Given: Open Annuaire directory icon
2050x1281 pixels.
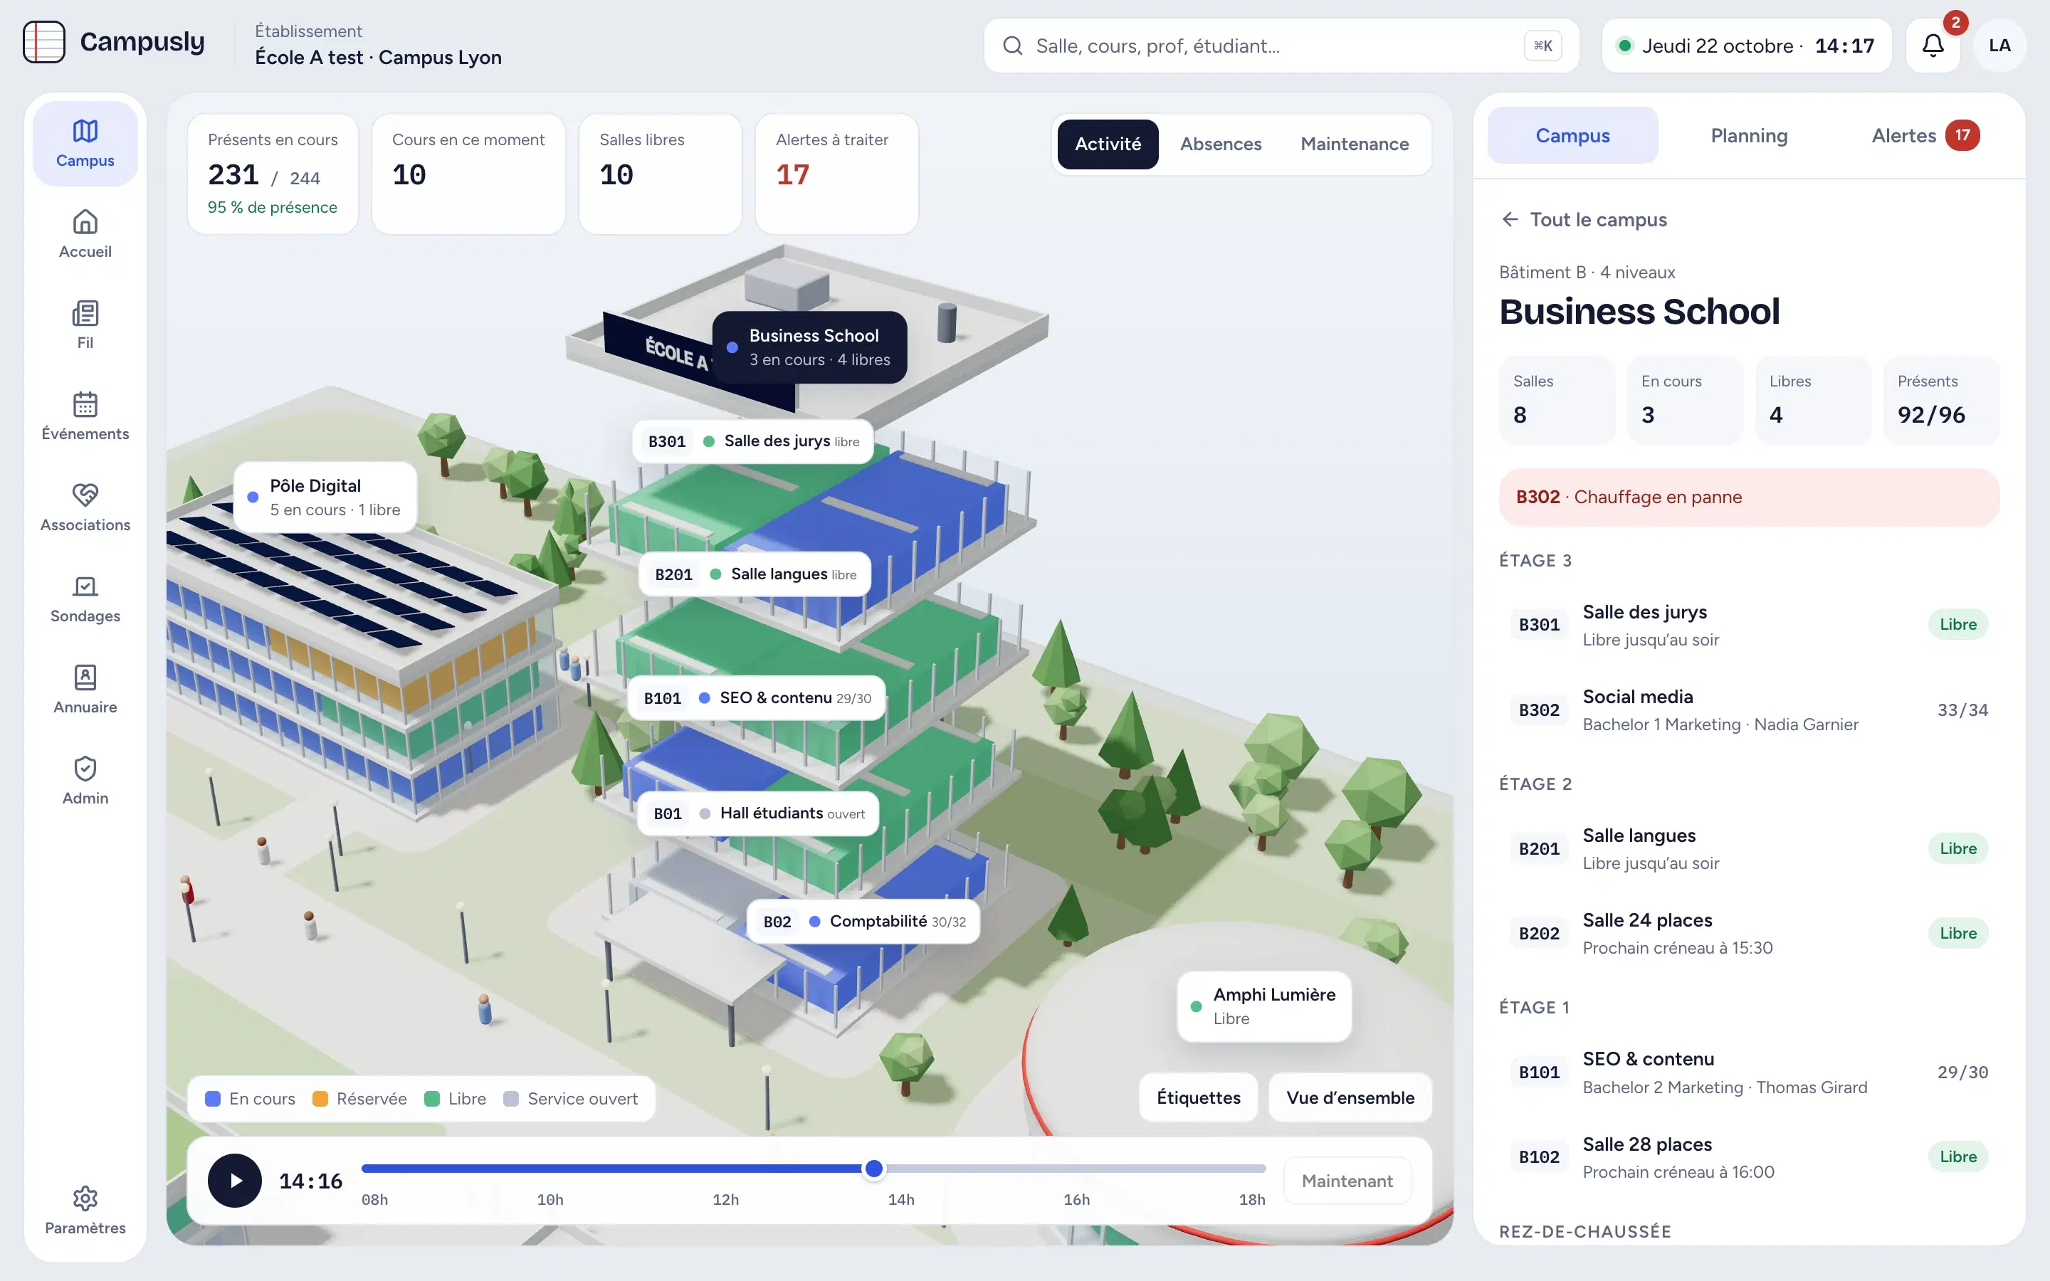Looking at the screenshot, I should click(85, 677).
